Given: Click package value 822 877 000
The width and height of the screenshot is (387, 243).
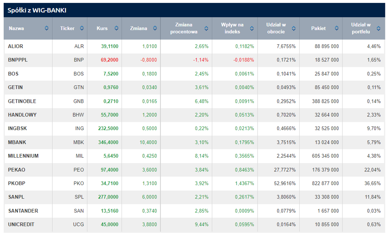Looking at the screenshot, I should 325,183.
